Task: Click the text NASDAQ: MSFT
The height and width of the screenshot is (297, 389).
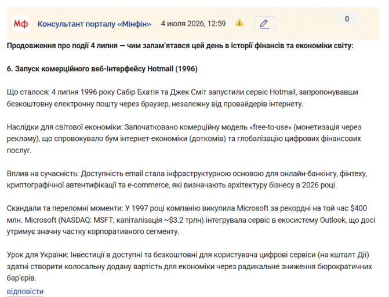Action: point(87,220)
